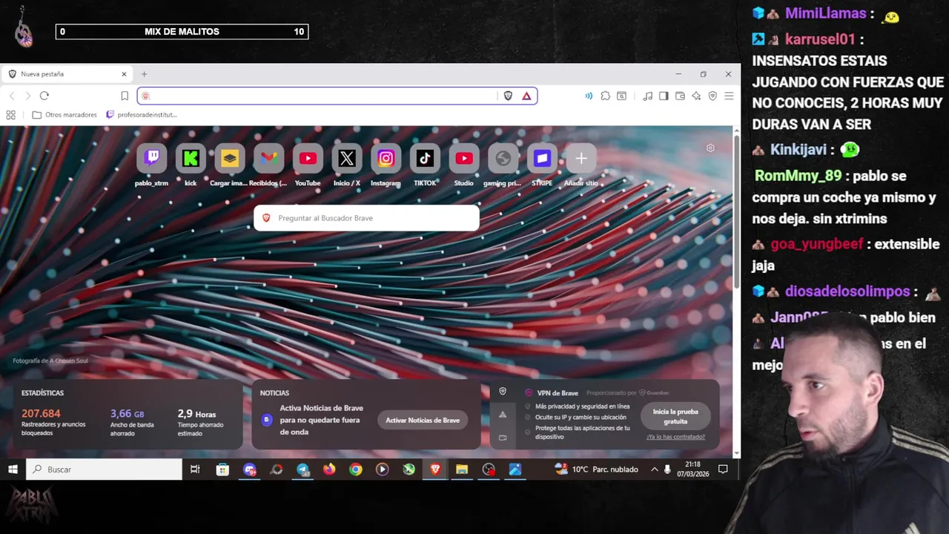Open the Windows notification center icon
Screen dimensions: 949x534
(x=724, y=469)
